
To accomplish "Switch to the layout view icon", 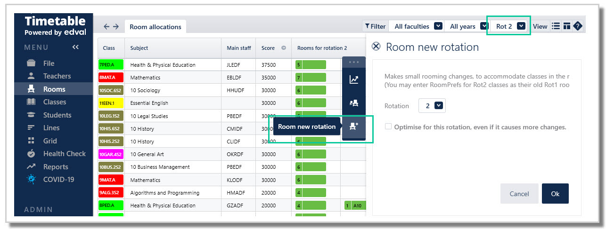I will point(567,26).
